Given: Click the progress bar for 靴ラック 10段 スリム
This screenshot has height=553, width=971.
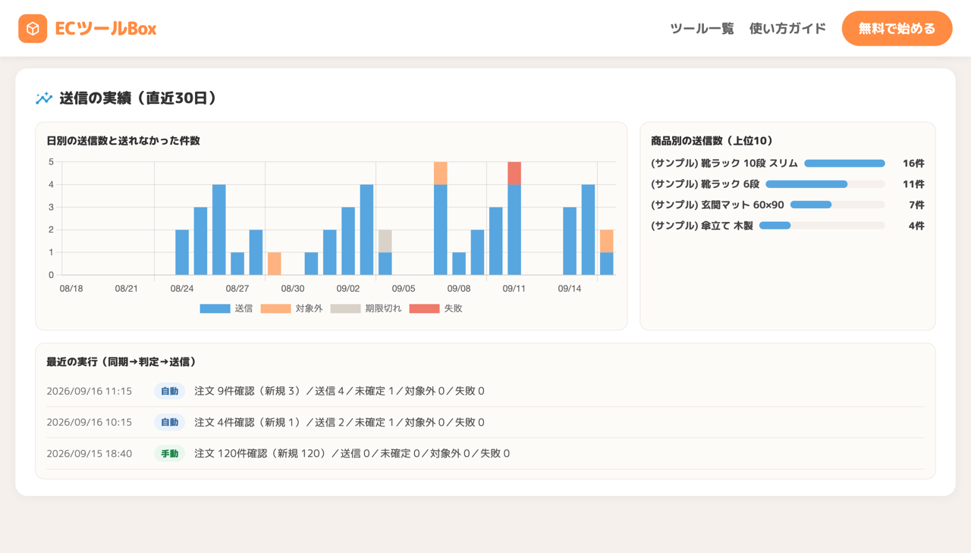Looking at the screenshot, I should click(844, 163).
